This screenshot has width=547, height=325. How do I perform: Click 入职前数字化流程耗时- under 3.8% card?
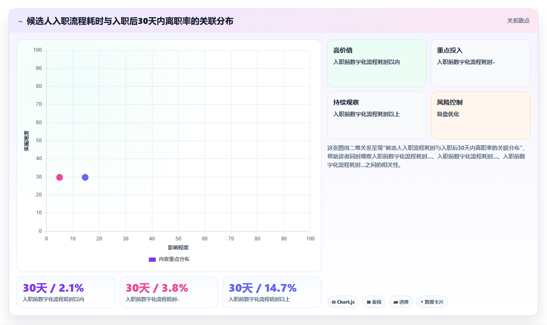coord(152,299)
